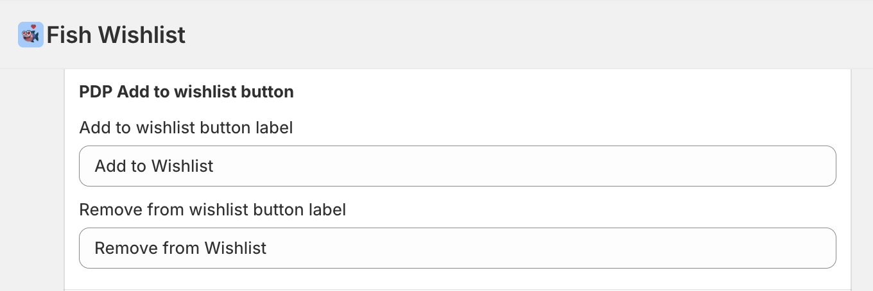Click the word 'Wishlist' in the page title
The width and height of the screenshot is (873, 291).
pos(141,35)
